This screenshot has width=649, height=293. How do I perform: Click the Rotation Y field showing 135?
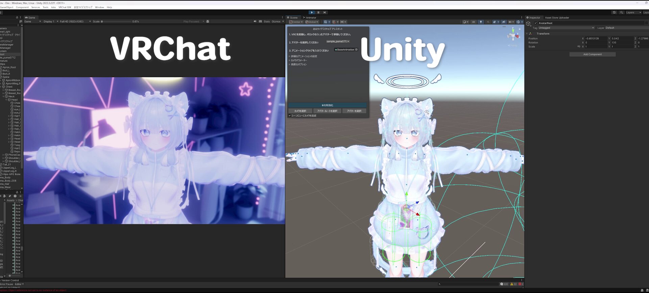[622, 43]
